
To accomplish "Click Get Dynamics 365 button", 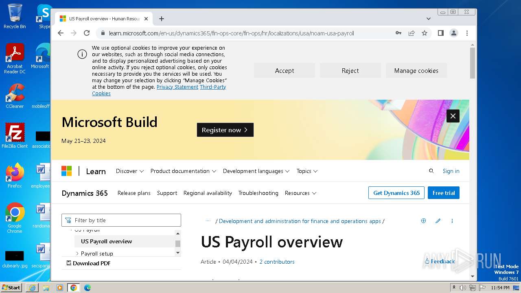I will click(x=396, y=193).
